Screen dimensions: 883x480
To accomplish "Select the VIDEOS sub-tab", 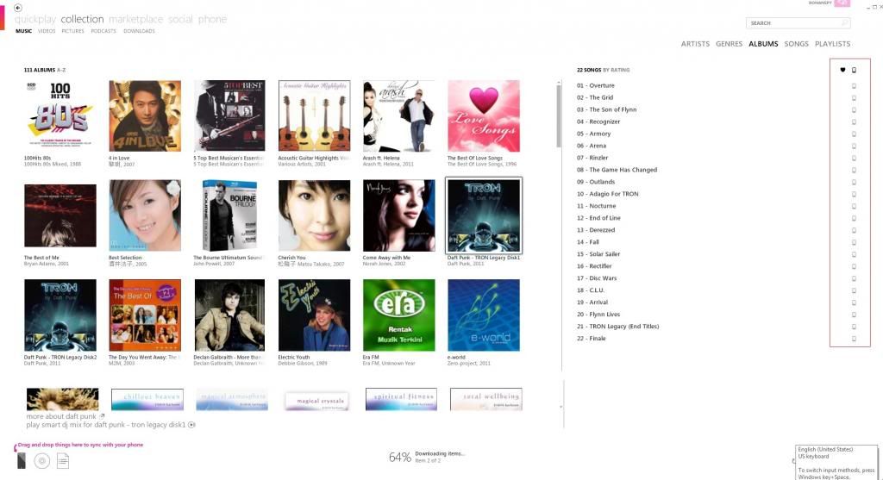I will 47,32.
